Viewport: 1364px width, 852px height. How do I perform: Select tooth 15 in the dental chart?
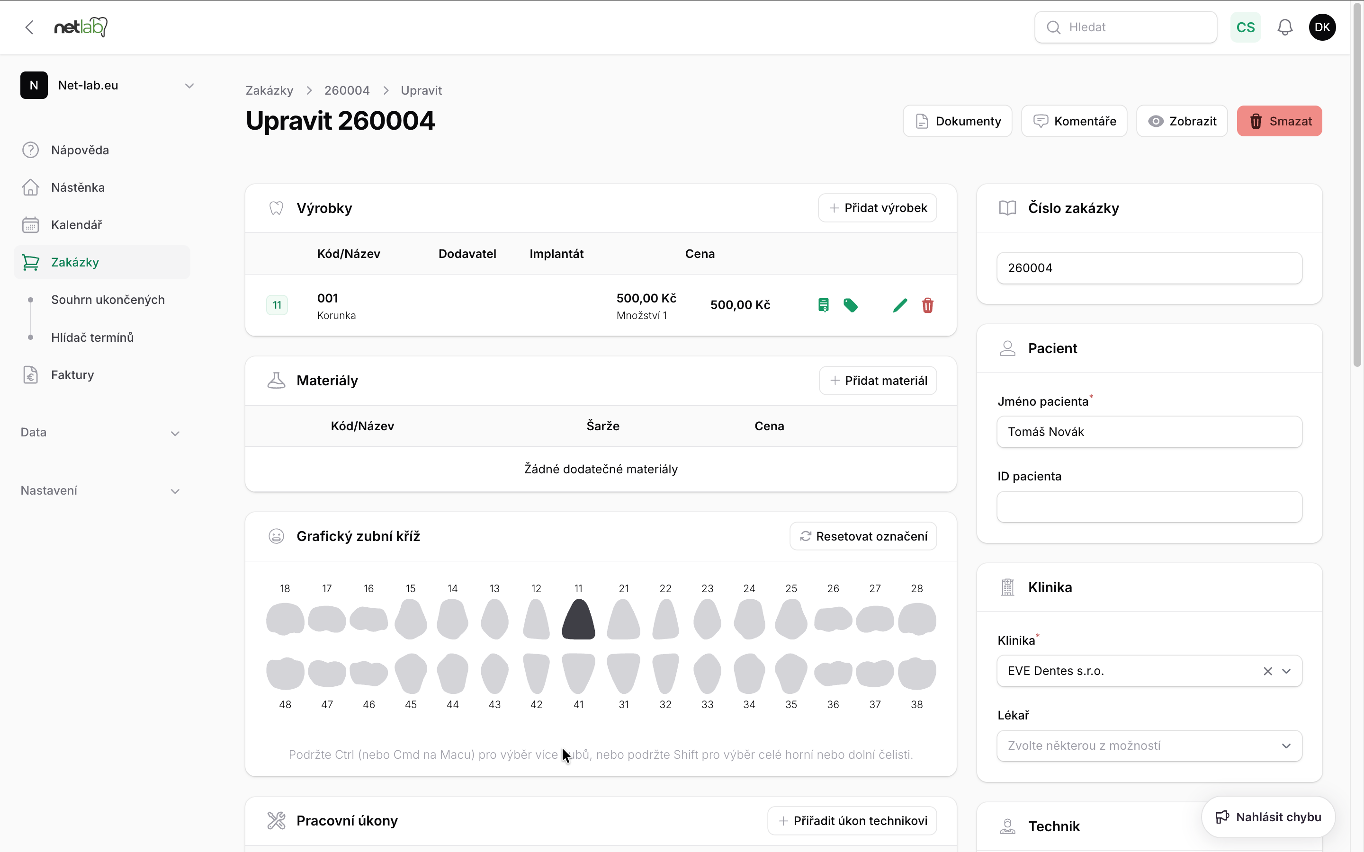pyautogui.click(x=411, y=619)
